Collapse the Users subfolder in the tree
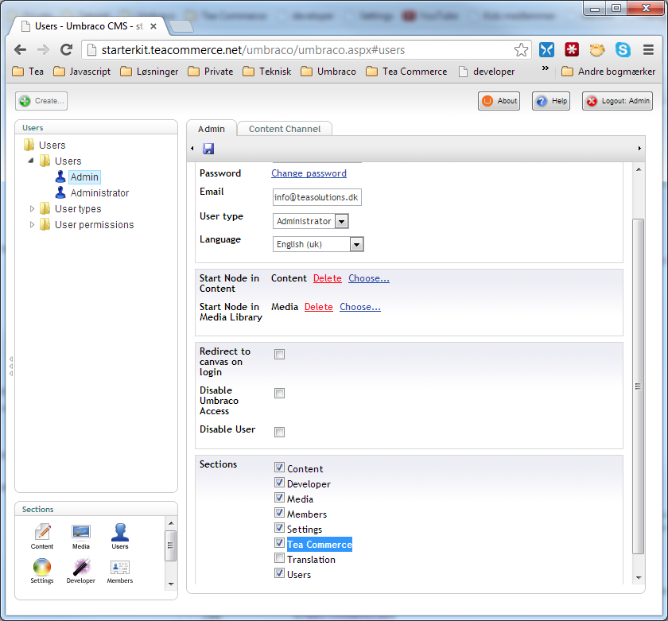668x621 pixels. [x=31, y=161]
